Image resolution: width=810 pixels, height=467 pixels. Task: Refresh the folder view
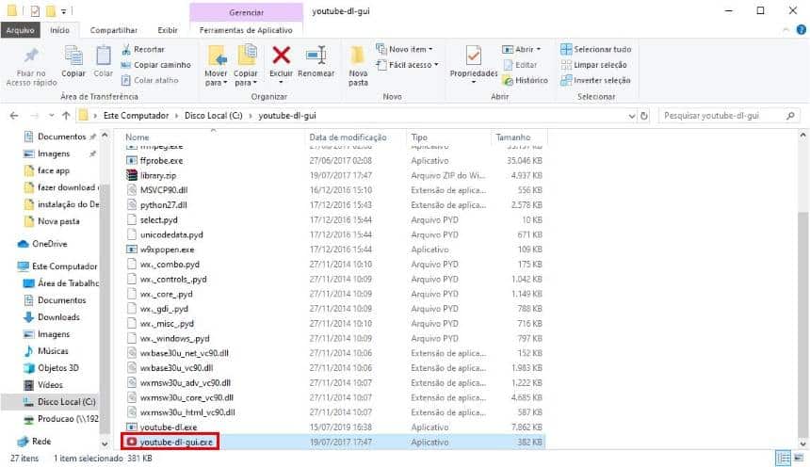click(644, 116)
